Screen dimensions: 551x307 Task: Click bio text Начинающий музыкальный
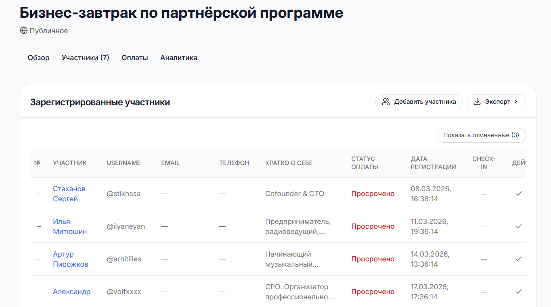coord(292,259)
